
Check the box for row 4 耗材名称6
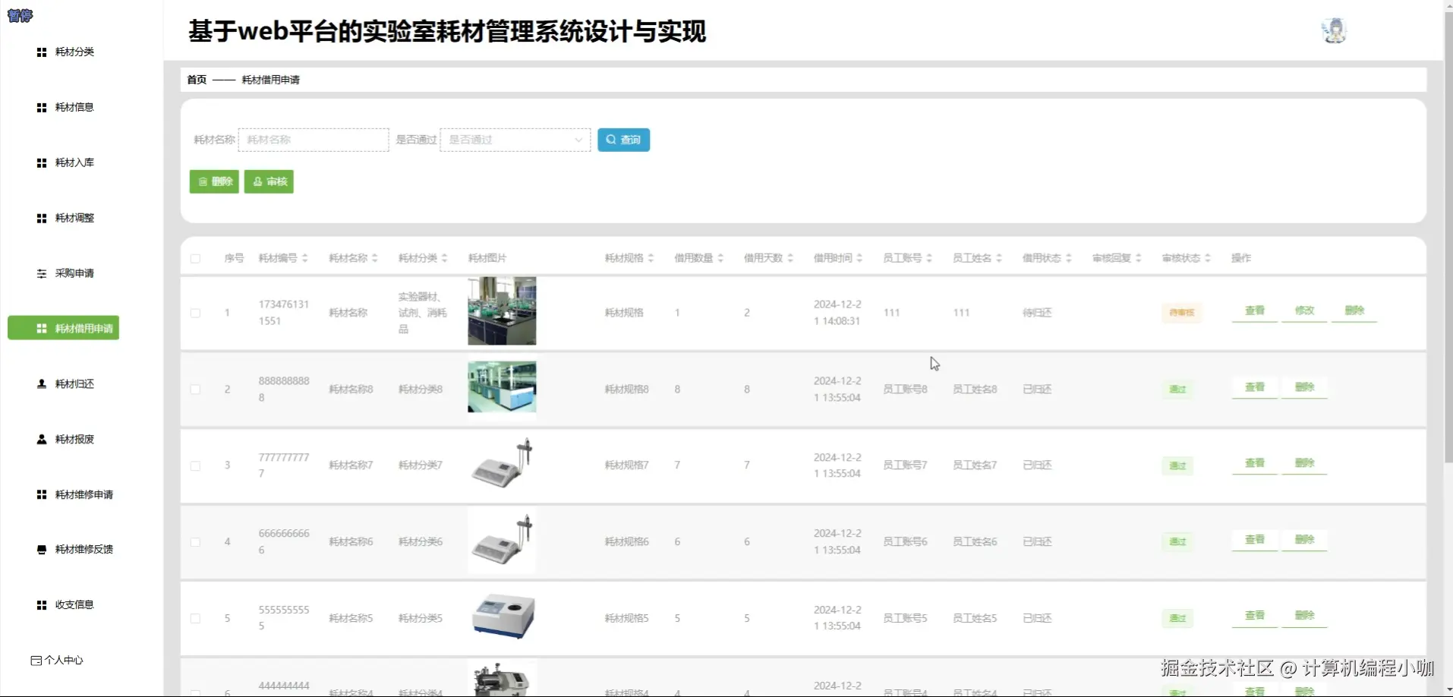coord(195,542)
